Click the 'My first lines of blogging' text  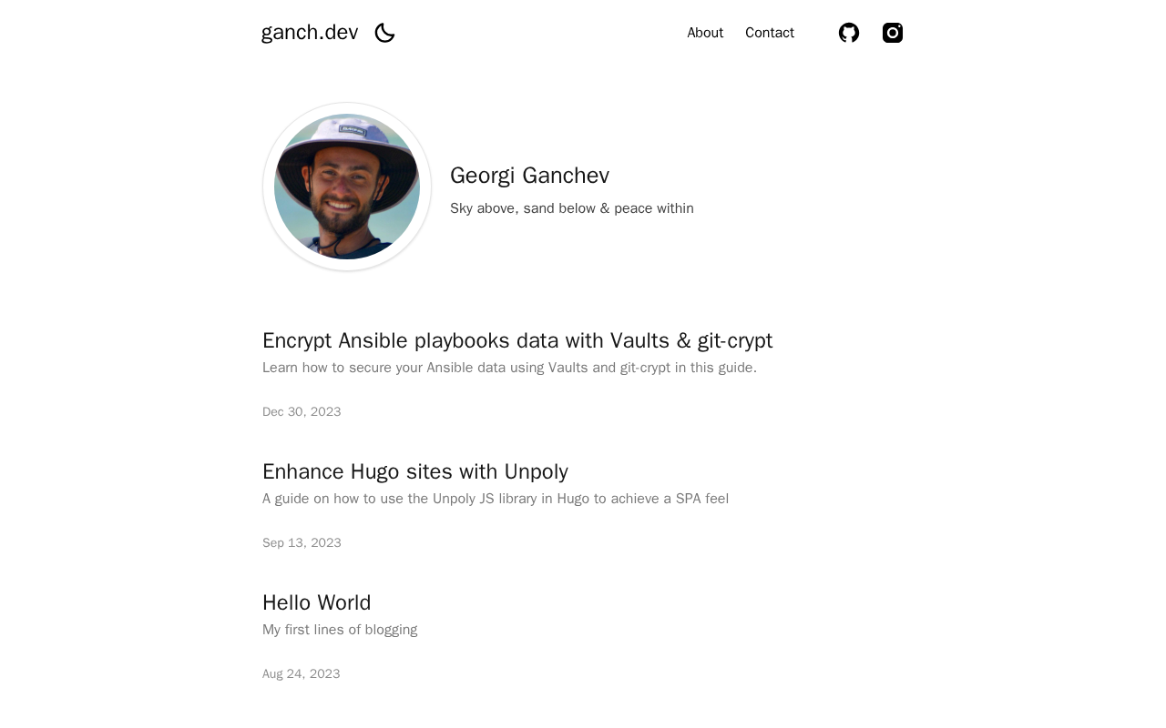point(340,630)
